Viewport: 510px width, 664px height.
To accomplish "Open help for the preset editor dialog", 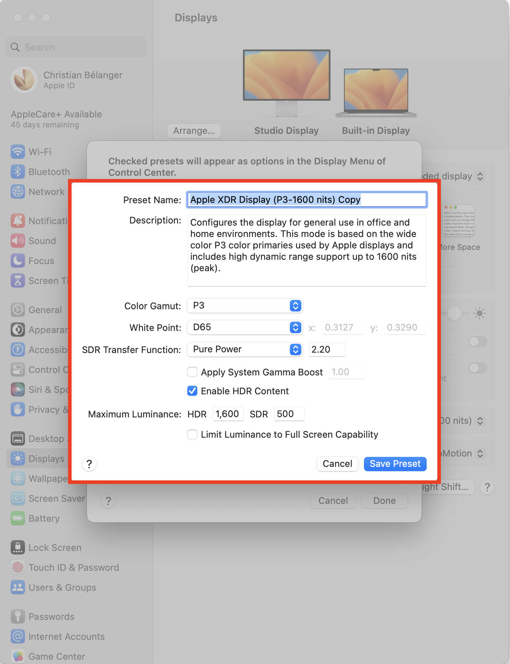I will point(89,464).
